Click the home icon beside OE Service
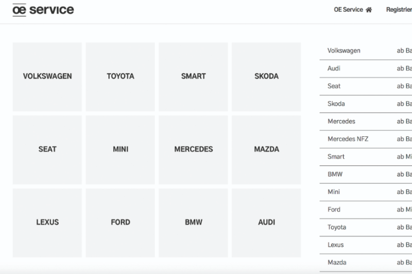 point(369,10)
